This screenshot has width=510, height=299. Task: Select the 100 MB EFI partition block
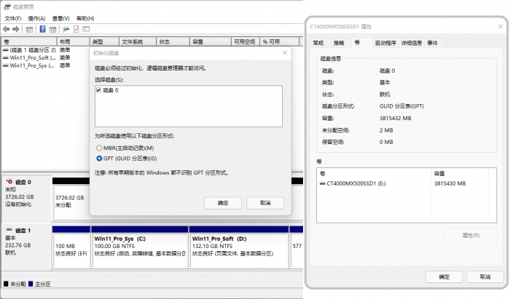tap(71, 250)
